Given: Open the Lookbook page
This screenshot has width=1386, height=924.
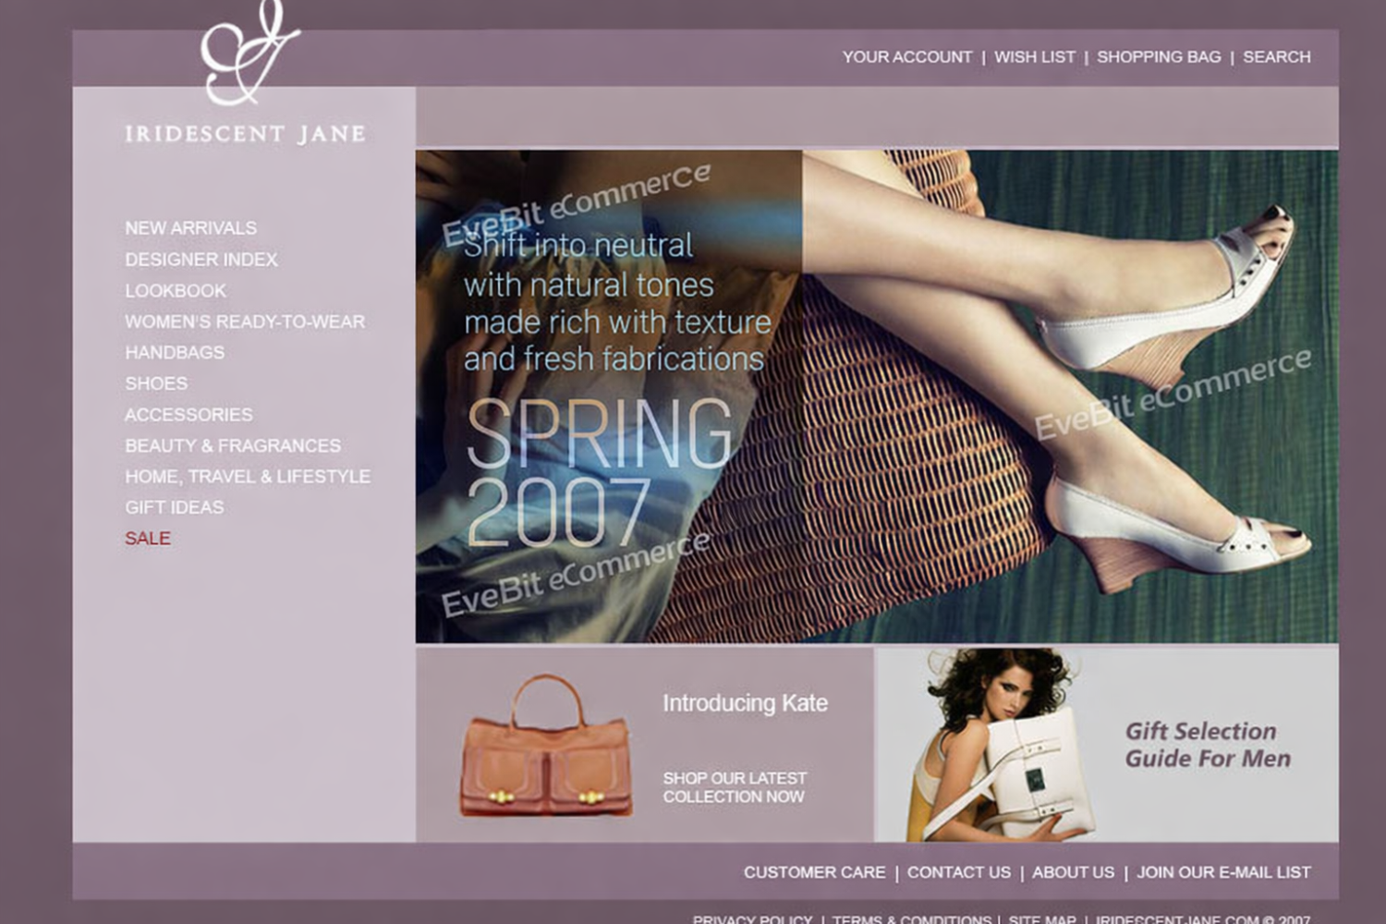Looking at the screenshot, I should pos(176,291).
